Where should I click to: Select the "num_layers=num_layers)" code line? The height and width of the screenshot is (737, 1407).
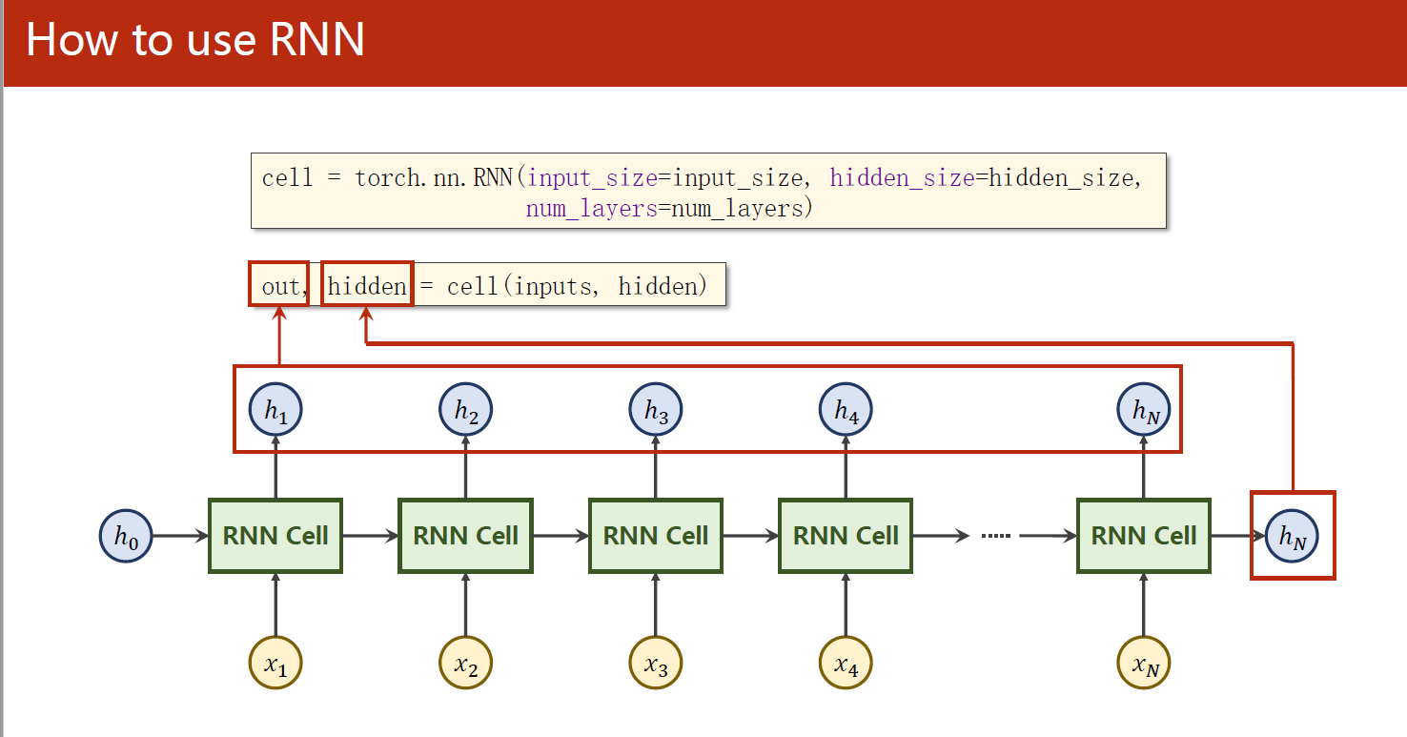pos(669,209)
